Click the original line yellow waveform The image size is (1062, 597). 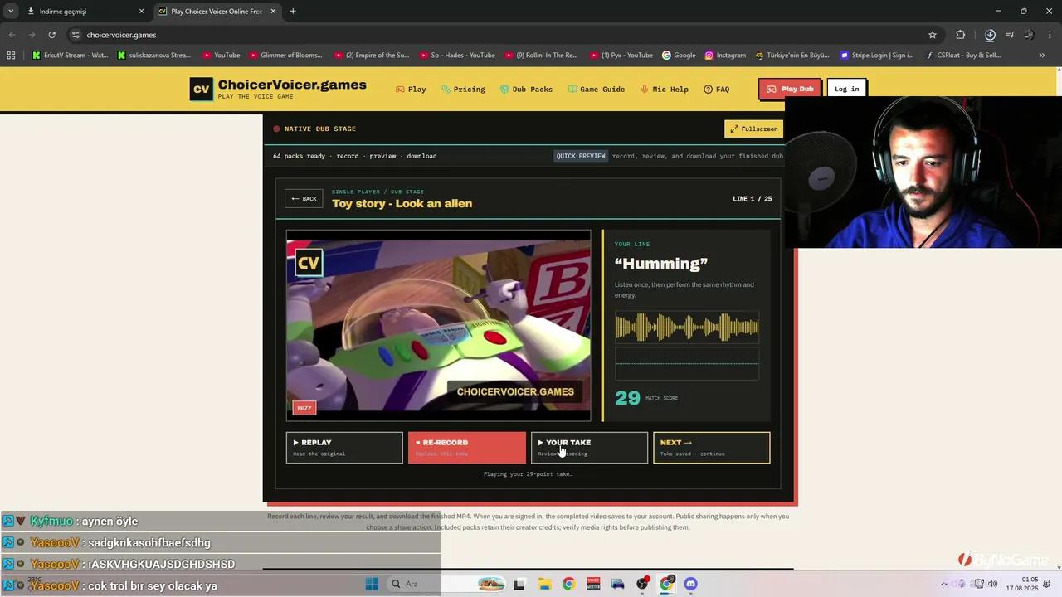coord(687,328)
